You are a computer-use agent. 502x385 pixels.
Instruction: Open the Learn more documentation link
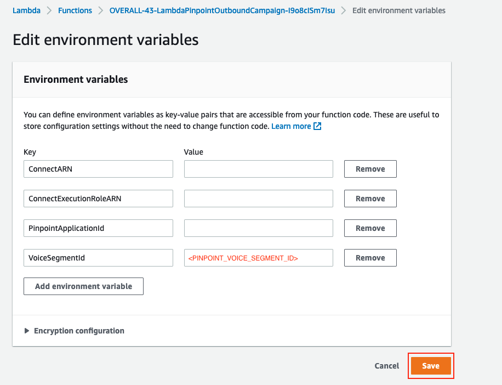pyautogui.click(x=292, y=126)
